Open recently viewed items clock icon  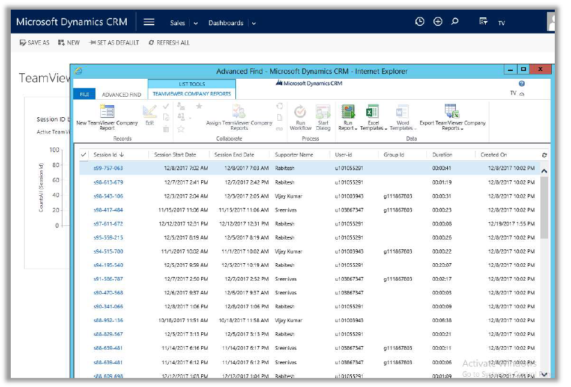(x=420, y=22)
